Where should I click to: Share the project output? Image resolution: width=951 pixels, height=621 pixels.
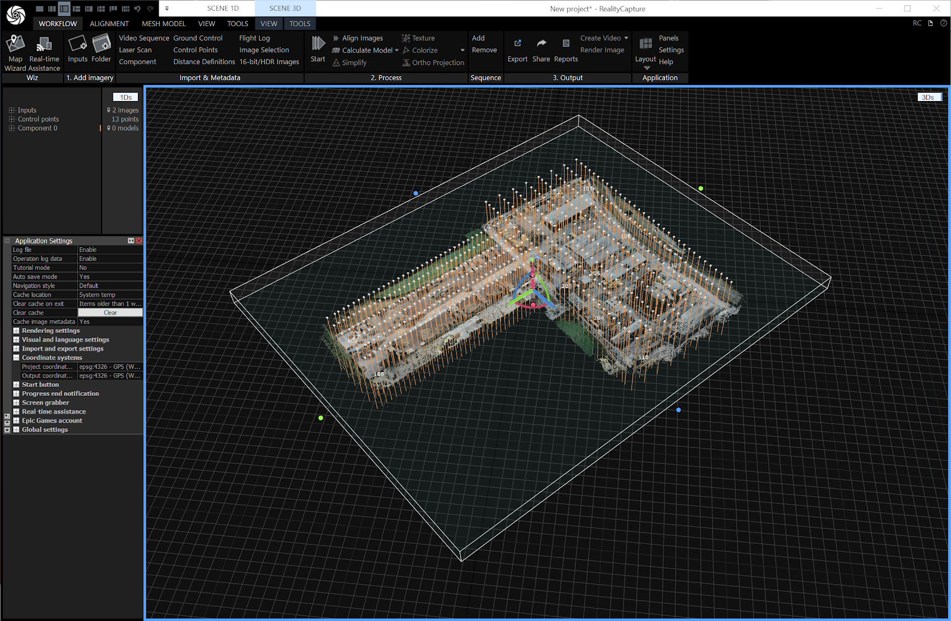(541, 50)
